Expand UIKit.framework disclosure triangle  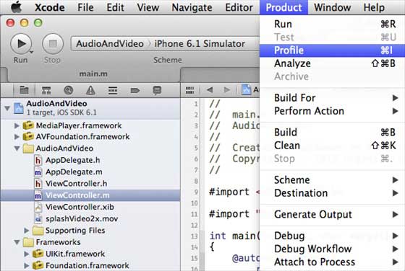26,254
